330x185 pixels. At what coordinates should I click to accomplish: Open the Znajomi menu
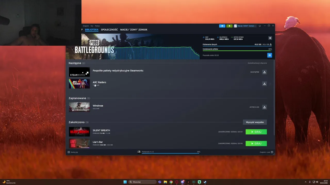[86, 26]
